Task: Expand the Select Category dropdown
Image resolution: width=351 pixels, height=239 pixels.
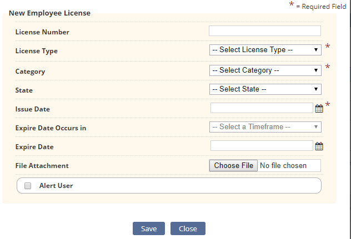Action: click(x=265, y=70)
